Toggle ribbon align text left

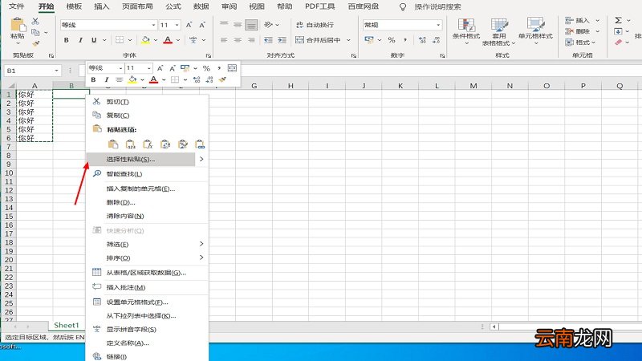coord(224,39)
